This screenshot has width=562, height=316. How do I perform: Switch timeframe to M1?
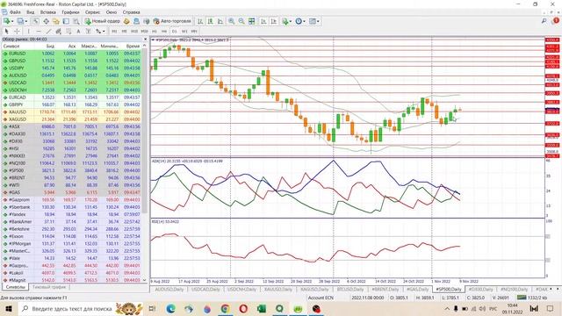click(x=114, y=32)
